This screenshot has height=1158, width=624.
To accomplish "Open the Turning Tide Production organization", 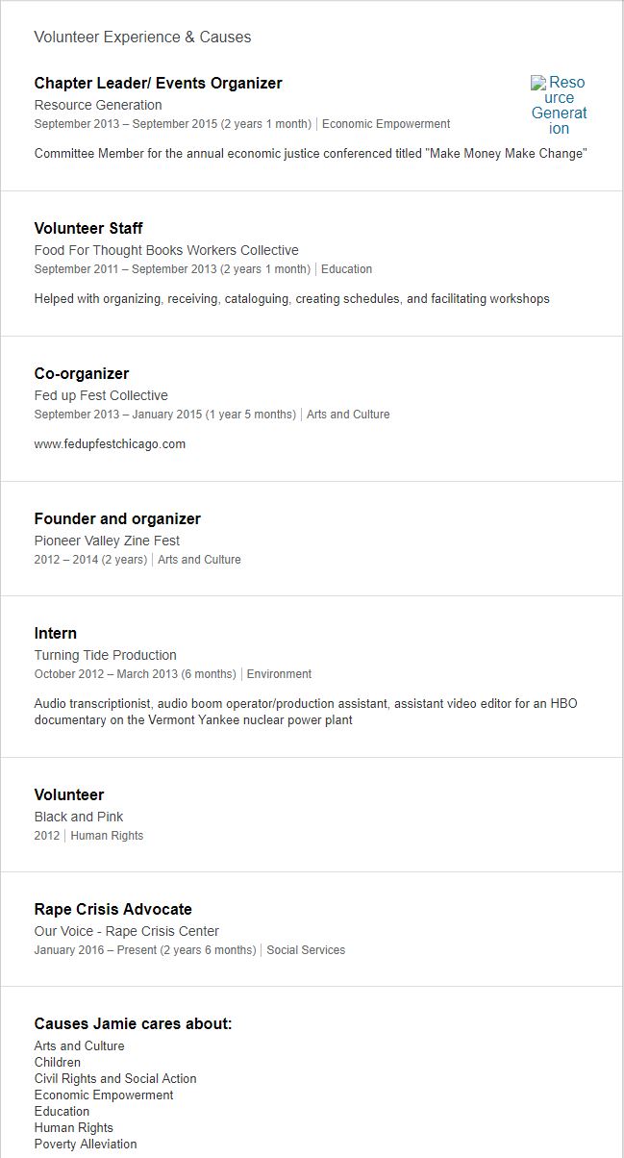I will click(x=106, y=655).
